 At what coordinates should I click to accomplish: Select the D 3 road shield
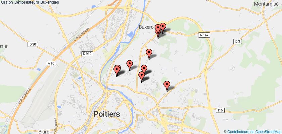238,42
